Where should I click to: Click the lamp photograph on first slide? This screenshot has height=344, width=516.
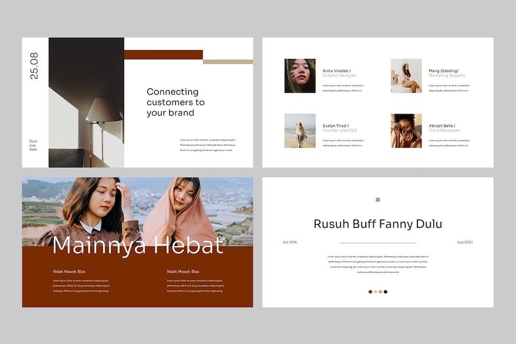[86, 103]
